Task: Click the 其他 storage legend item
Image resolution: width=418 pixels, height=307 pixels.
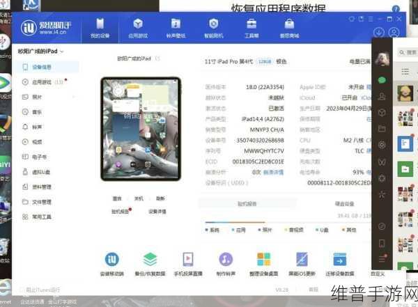Action: [x=350, y=230]
